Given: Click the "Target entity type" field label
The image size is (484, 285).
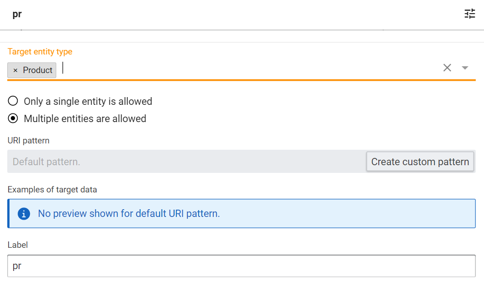Looking at the screenshot, I should [40, 51].
